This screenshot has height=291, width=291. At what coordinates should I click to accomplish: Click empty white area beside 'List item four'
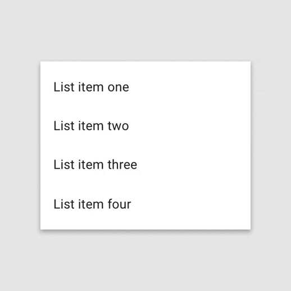190,204
